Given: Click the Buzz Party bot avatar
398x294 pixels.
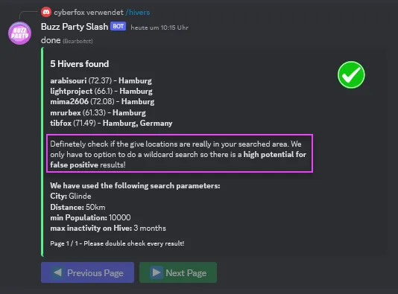Looking at the screenshot, I should click(x=20, y=33).
